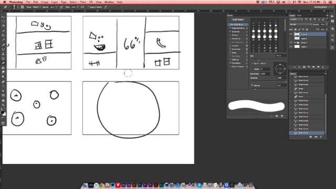Select the Dodge tool
This screenshot has height=189, width=336.
pos(3,77)
